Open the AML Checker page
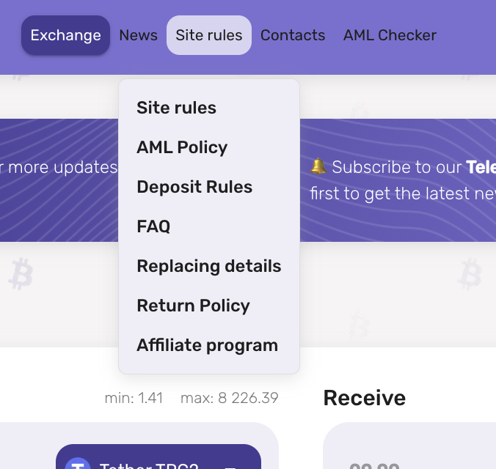496x469 pixels. 390,35
